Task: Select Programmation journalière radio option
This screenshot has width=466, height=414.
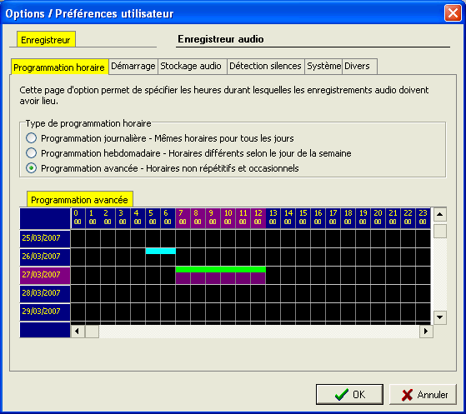Action: pyautogui.click(x=31, y=138)
